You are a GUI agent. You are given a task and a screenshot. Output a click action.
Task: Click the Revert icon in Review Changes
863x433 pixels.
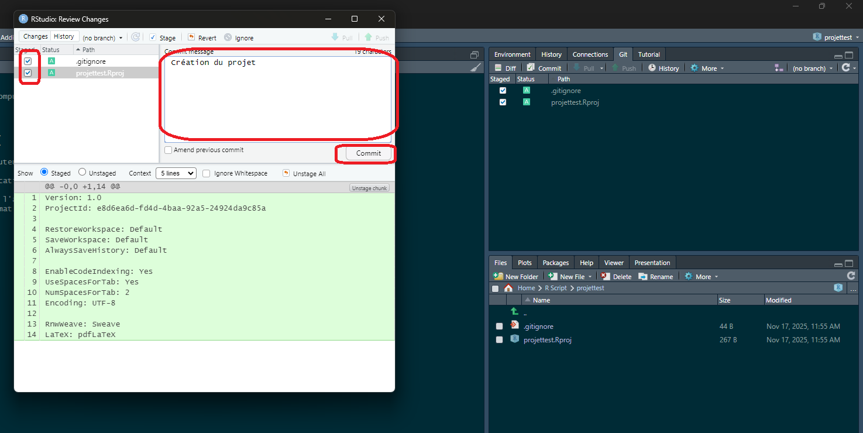(x=191, y=37)
